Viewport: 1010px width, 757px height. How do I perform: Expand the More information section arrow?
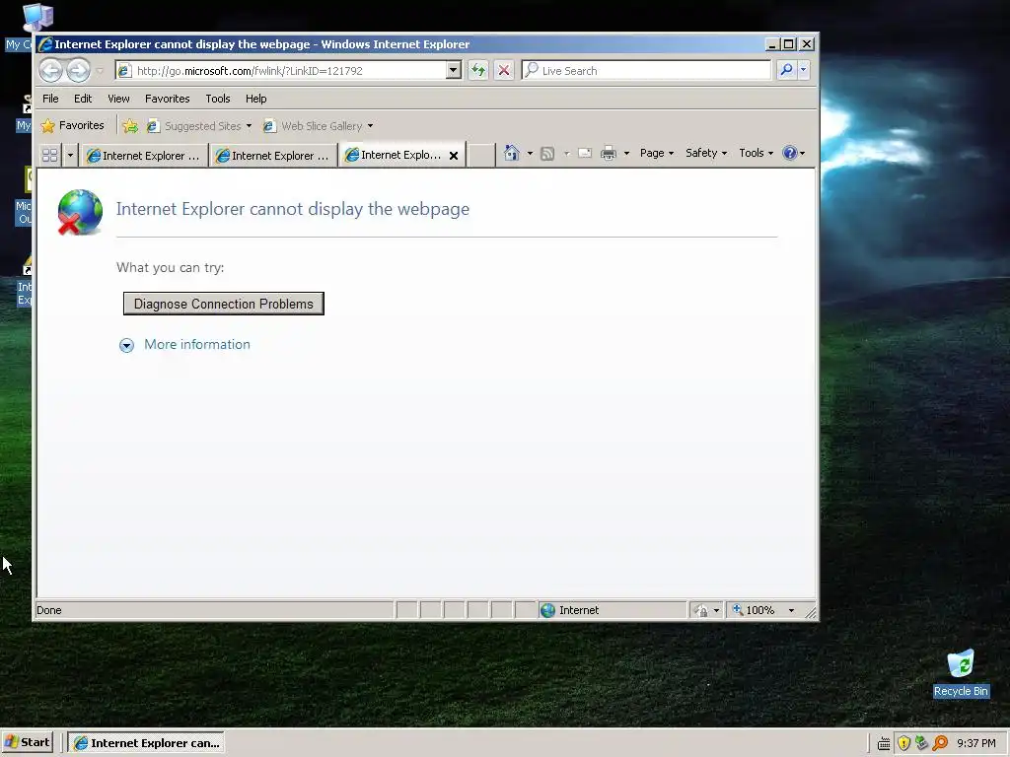click(x=126, y=346)
